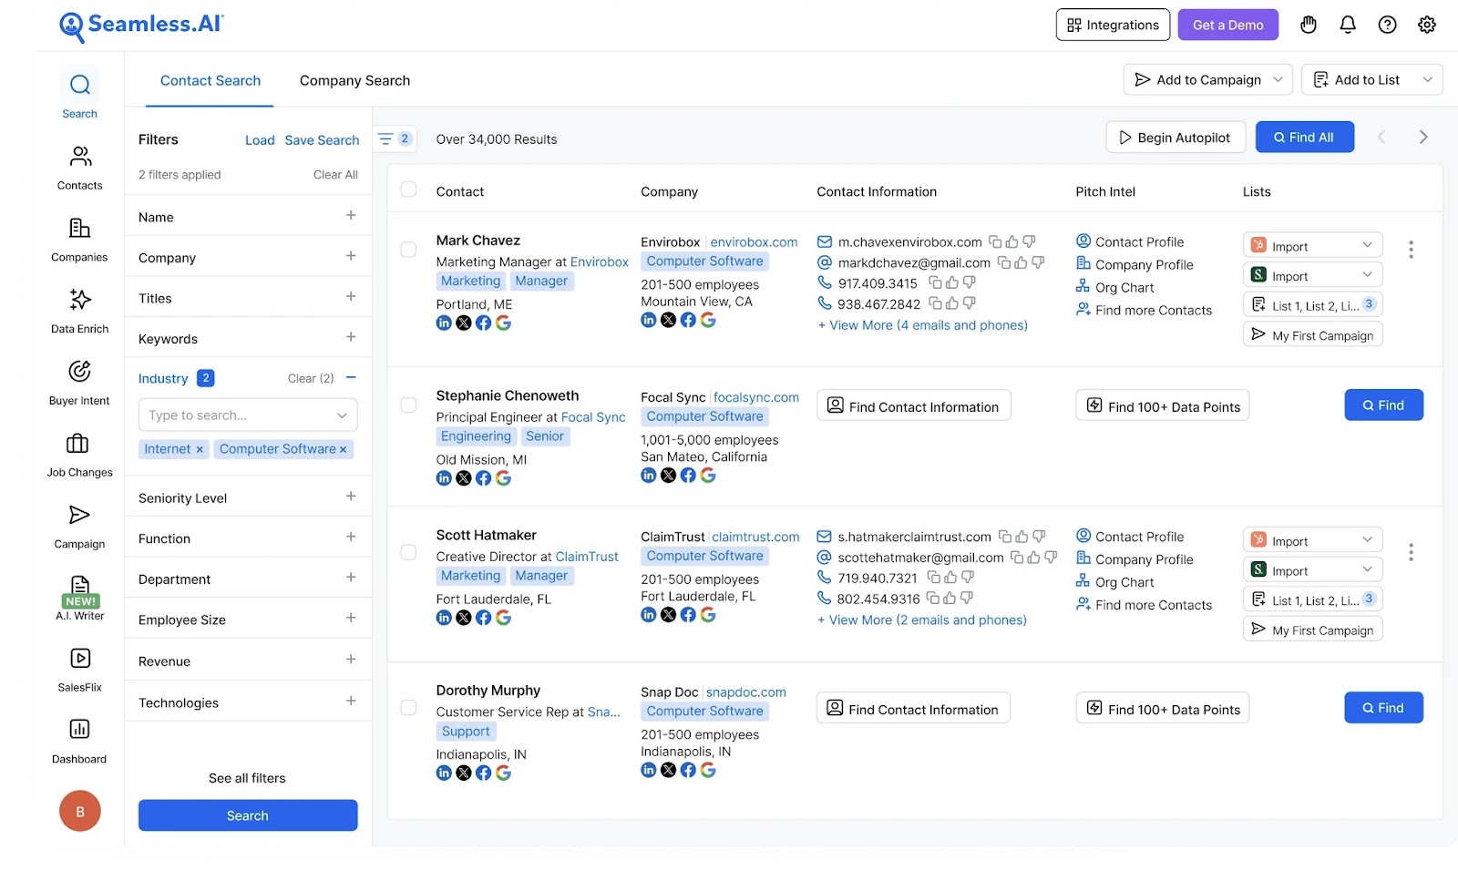Open Mark Chavez's LinkedIn icon

[x=444, y=323]
